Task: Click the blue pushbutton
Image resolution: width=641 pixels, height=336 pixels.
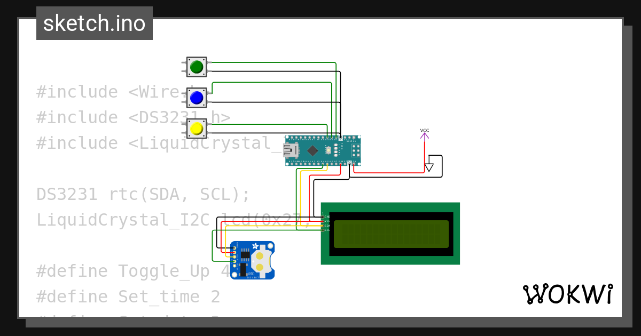Action: [197, 98]
